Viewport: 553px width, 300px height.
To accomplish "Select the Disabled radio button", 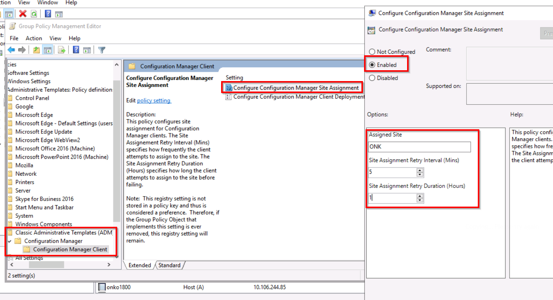I will pos(372,78).
